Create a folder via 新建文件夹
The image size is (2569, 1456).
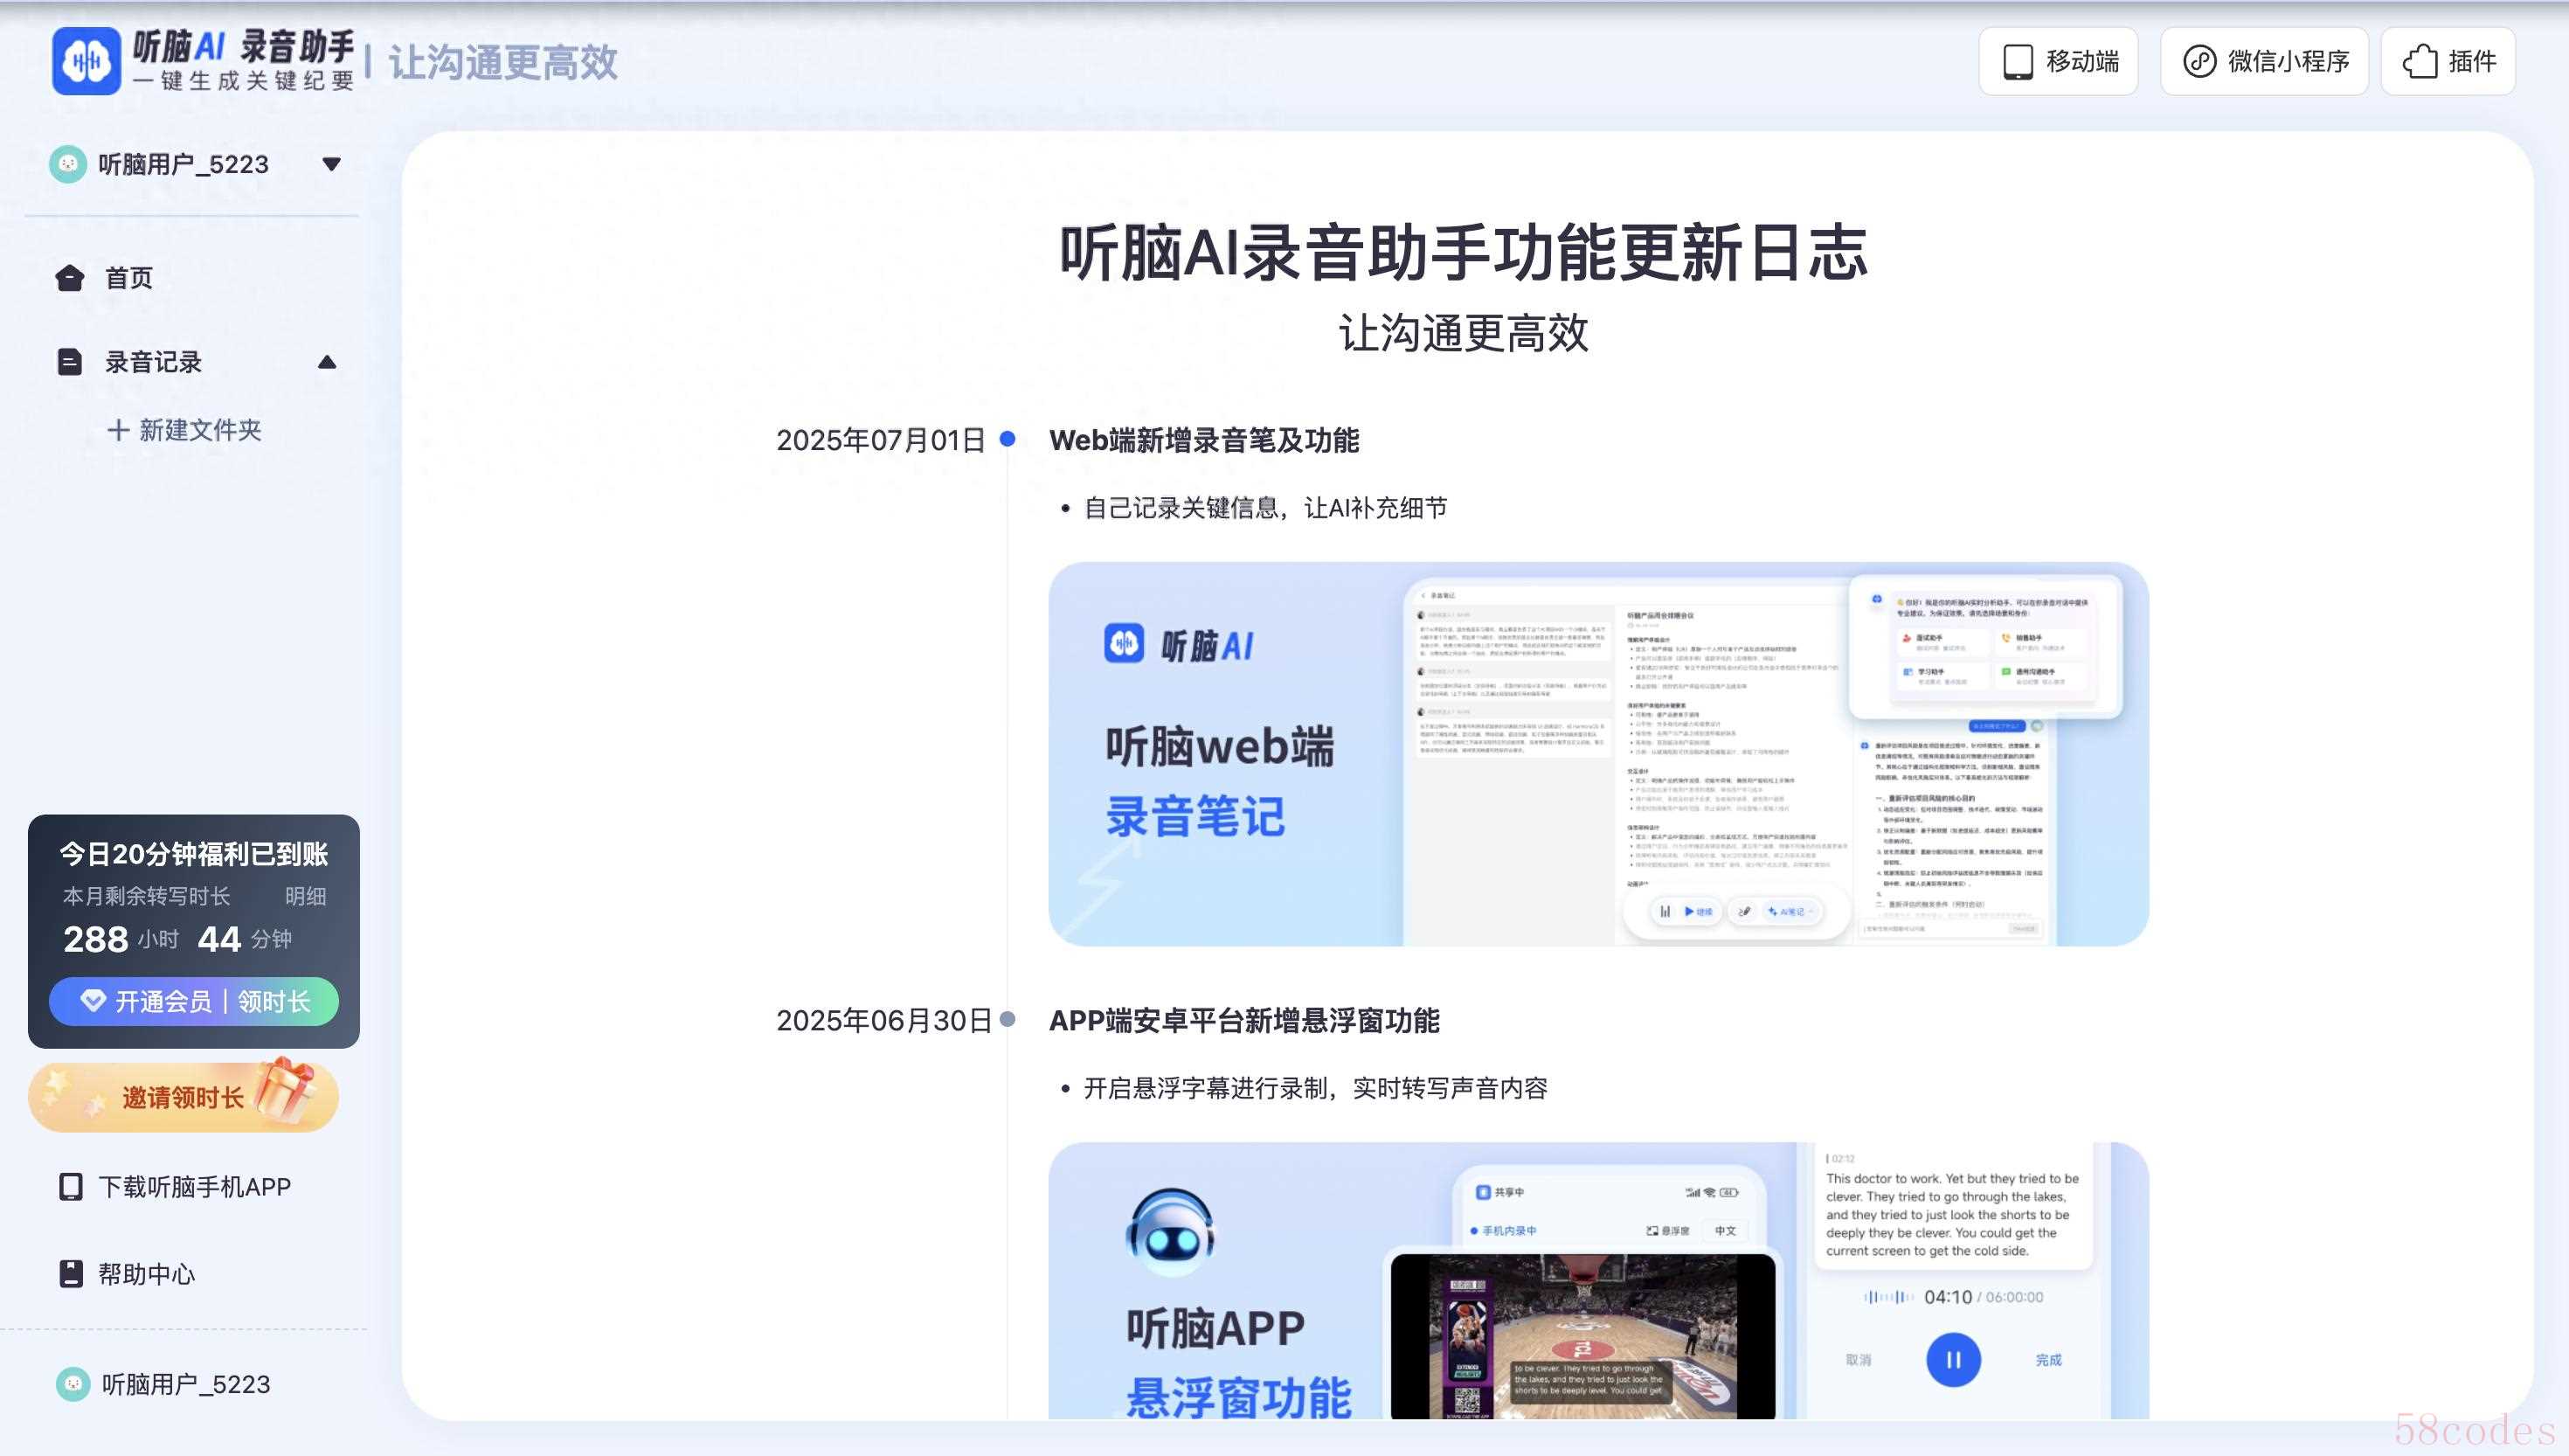pyautogui.click(x=183, y=430)
